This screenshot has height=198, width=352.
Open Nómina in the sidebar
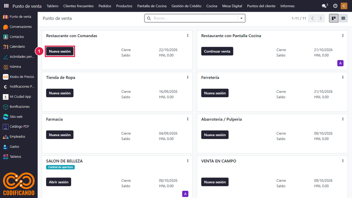click(12, 67)
